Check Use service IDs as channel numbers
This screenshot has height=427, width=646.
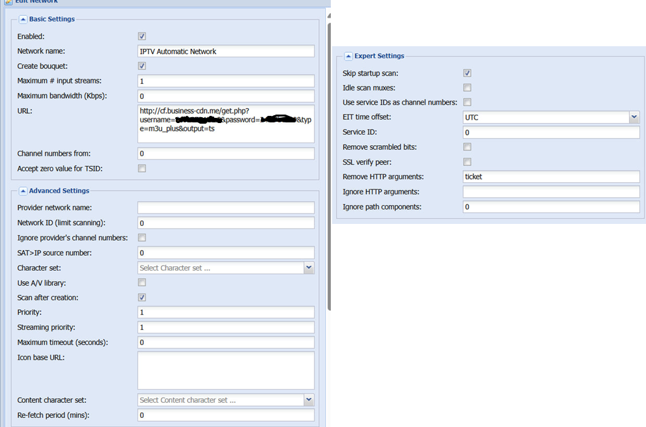pos(467,102)
